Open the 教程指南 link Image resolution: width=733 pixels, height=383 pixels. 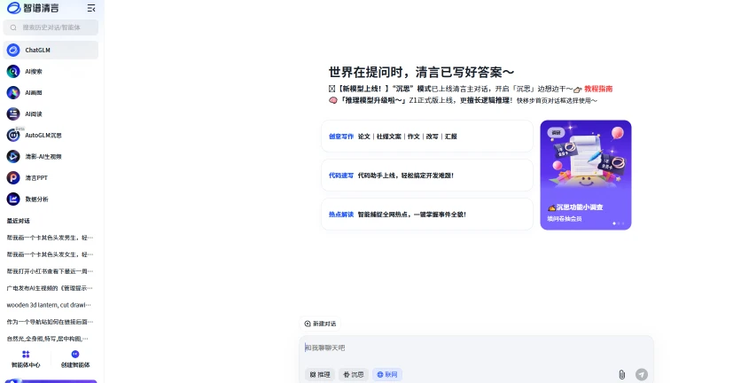[x=598, y=89]
